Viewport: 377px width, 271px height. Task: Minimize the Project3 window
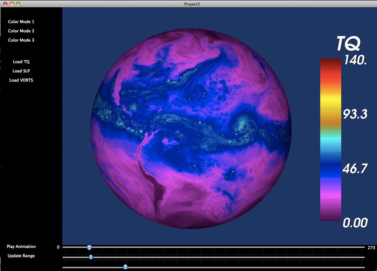12,4
